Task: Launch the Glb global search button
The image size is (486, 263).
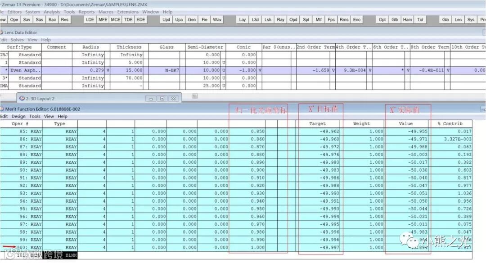Action: coord(395,19)
